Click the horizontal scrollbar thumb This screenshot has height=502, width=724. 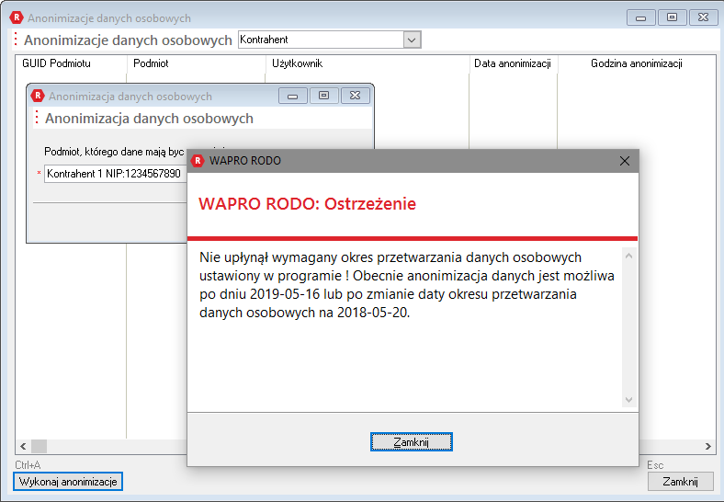point(39,446)
